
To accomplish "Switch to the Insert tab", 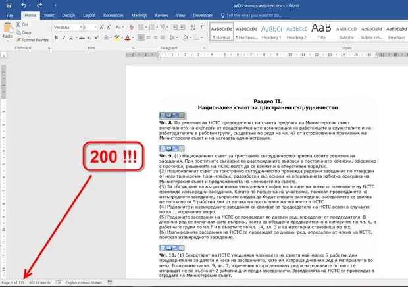I will tap(49, 16).
